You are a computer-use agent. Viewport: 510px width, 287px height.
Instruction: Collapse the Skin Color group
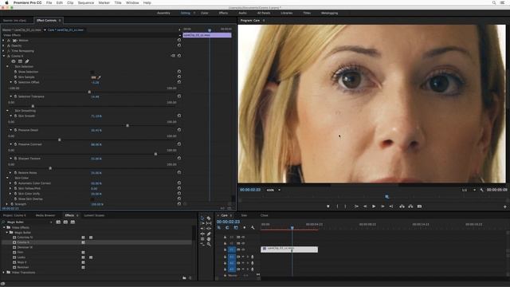7,178
